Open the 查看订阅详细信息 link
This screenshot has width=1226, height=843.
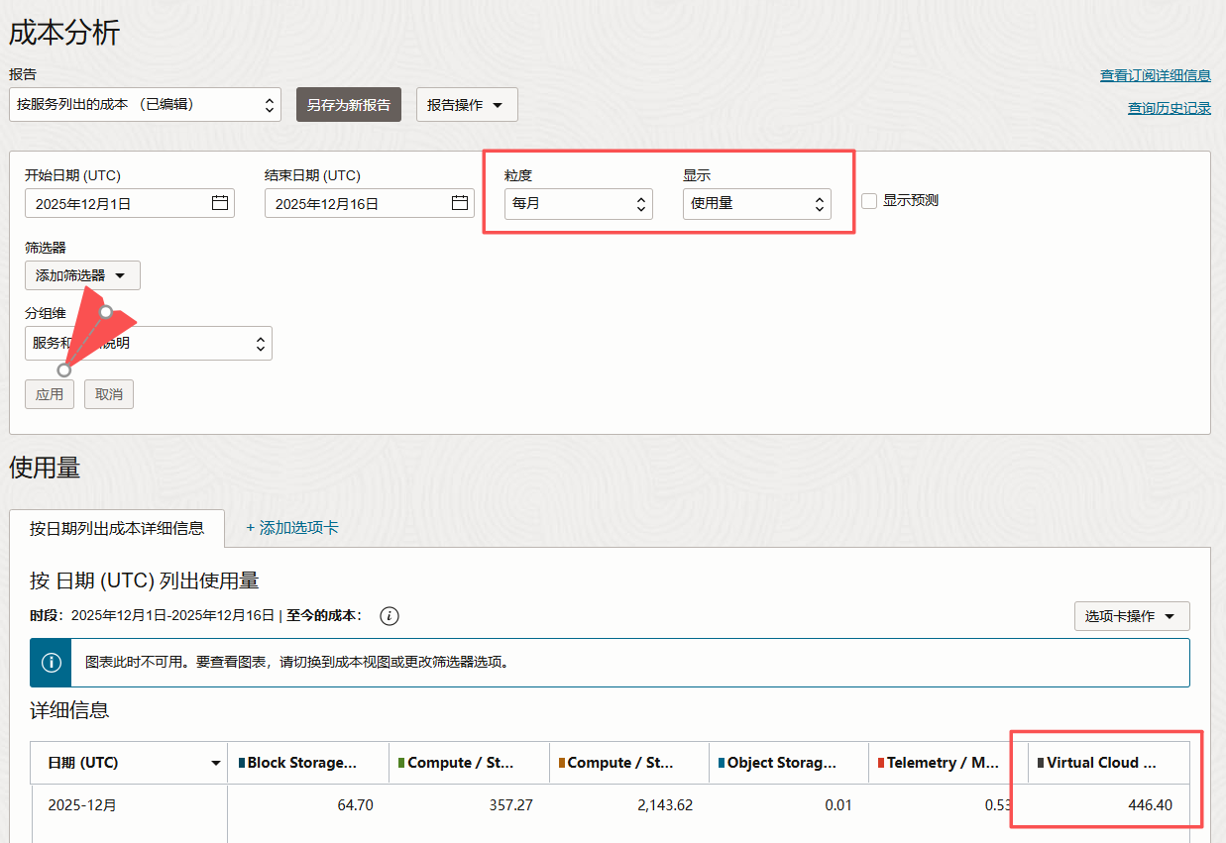[1155, 75]
